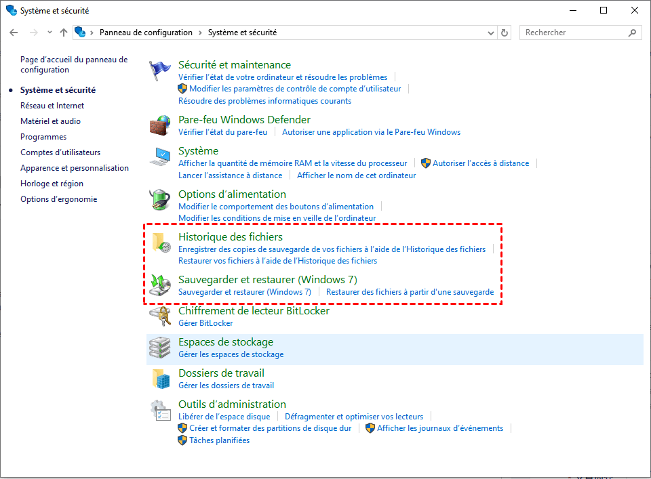Click Autoriser une application via le Pare-feu Windows
The image size is (651, 479).
tap(371, 132)
